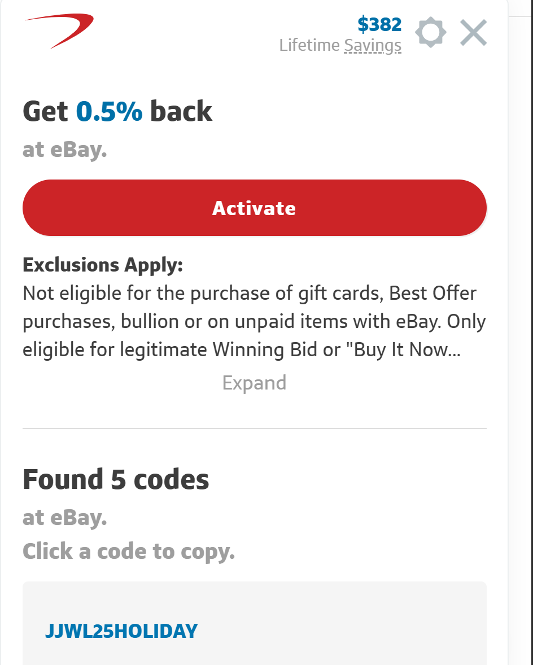Click the Capital One Shopping swoosh logo
This screenshot has width=533, height=665.
pyautogui.click(x=60, y=30)
